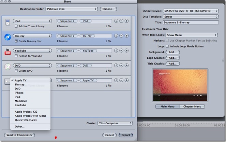Open the iPod output type dropdown
The image size is (226, 142).
point(32,21)
